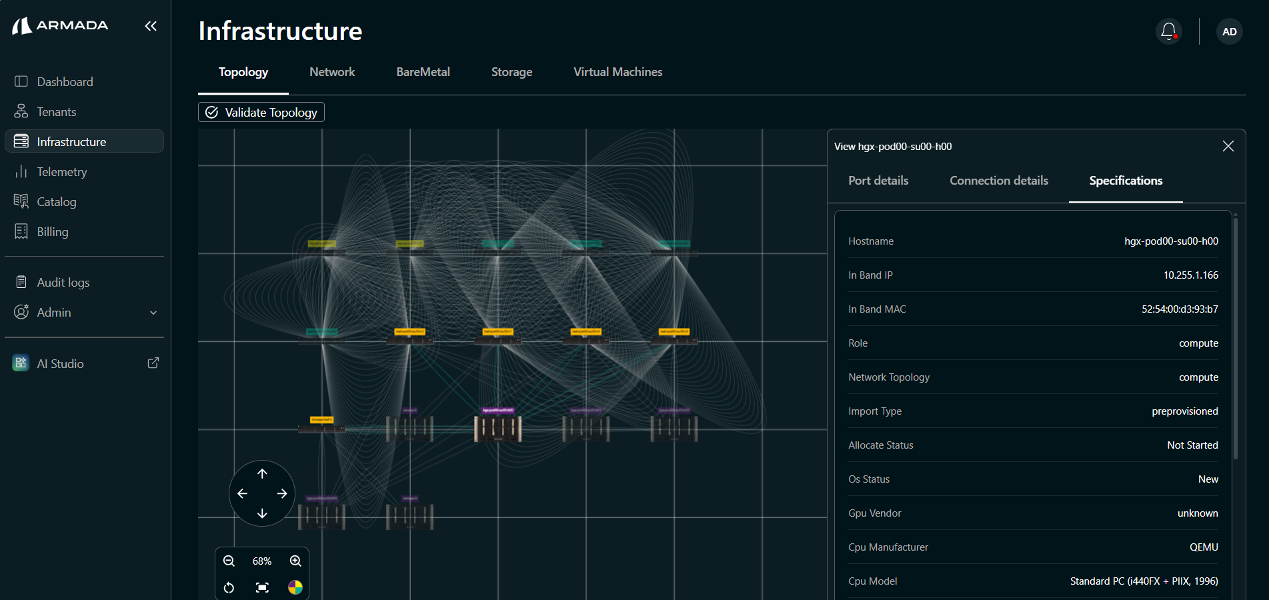Click the Validate Topology button

261,112
